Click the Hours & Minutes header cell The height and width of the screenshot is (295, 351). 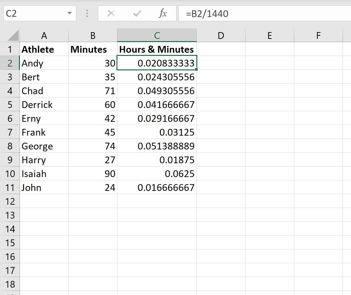tap(157, 49)
